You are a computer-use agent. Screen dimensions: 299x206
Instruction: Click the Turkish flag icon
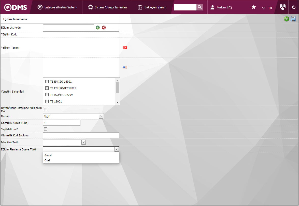coord(125,47)
